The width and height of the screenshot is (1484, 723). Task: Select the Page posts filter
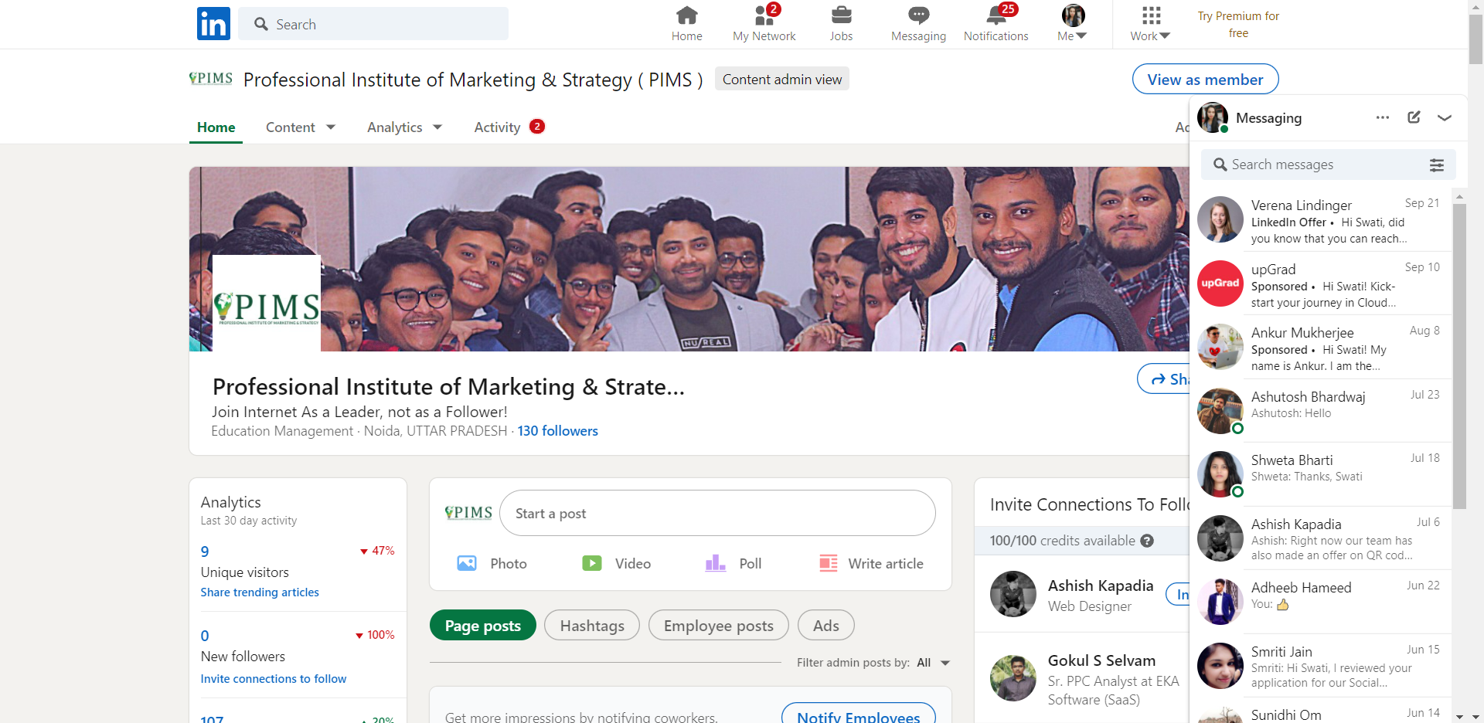coord(483,626)
